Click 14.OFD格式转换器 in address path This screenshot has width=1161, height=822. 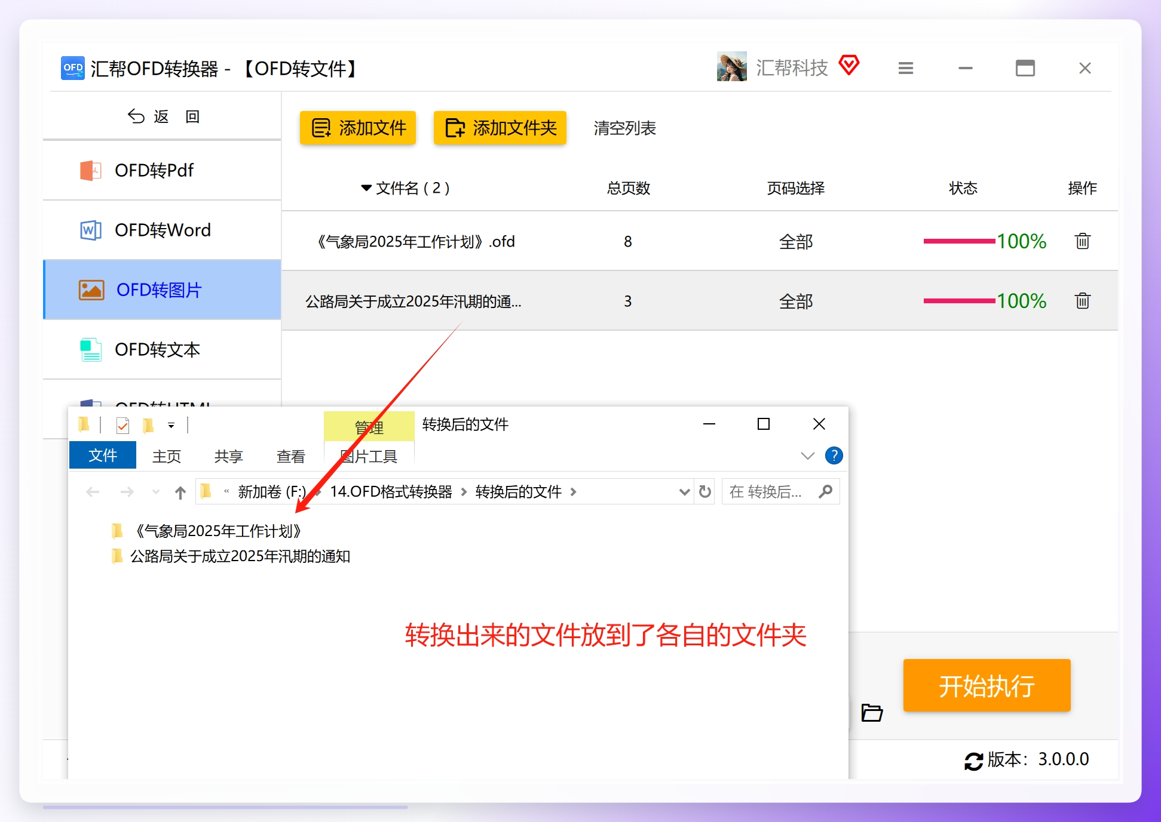(391, 492)
